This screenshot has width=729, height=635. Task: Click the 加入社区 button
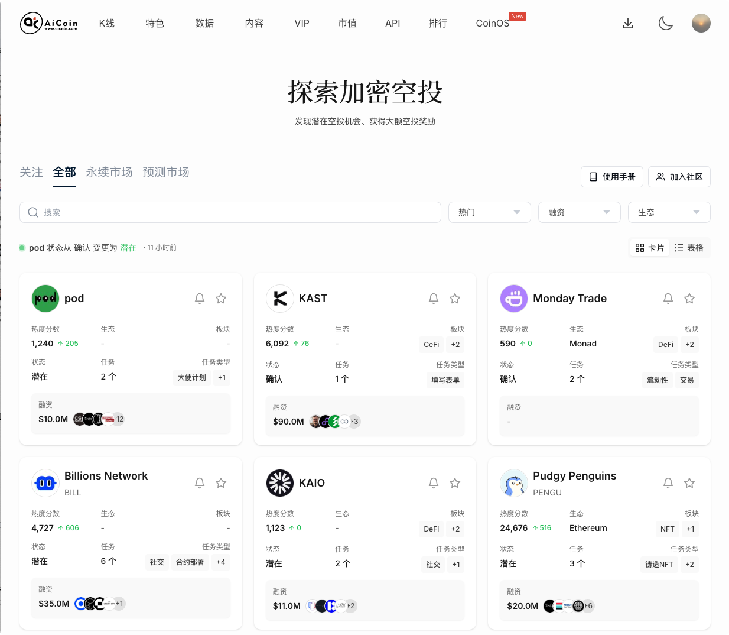click(x=679, y=177)
